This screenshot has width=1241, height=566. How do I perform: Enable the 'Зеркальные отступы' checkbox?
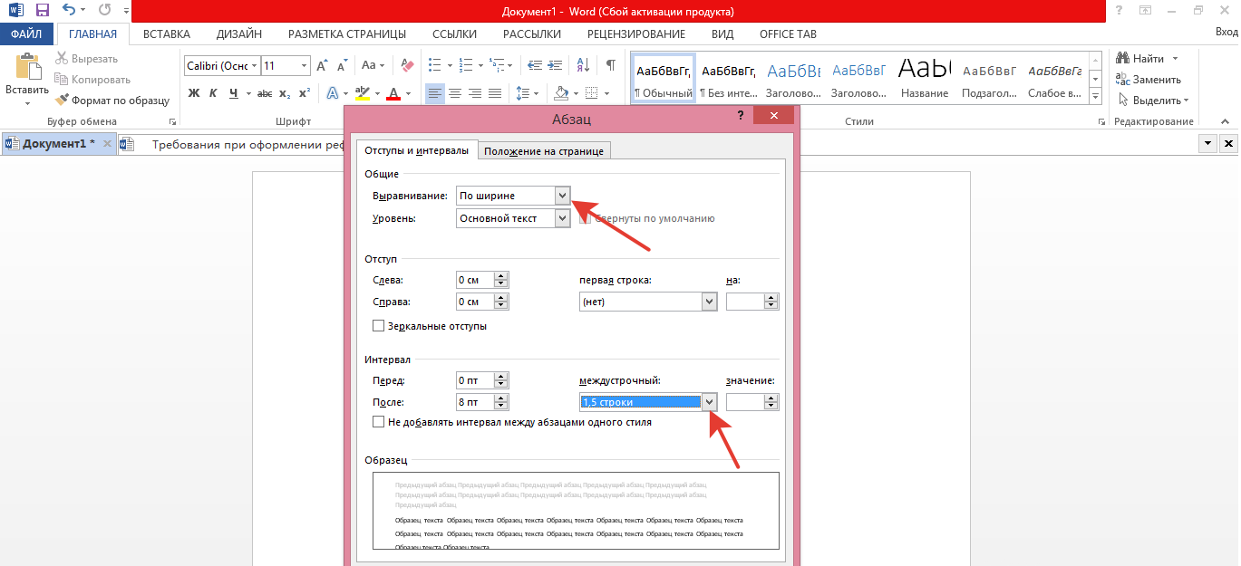(x=379, y=326)
